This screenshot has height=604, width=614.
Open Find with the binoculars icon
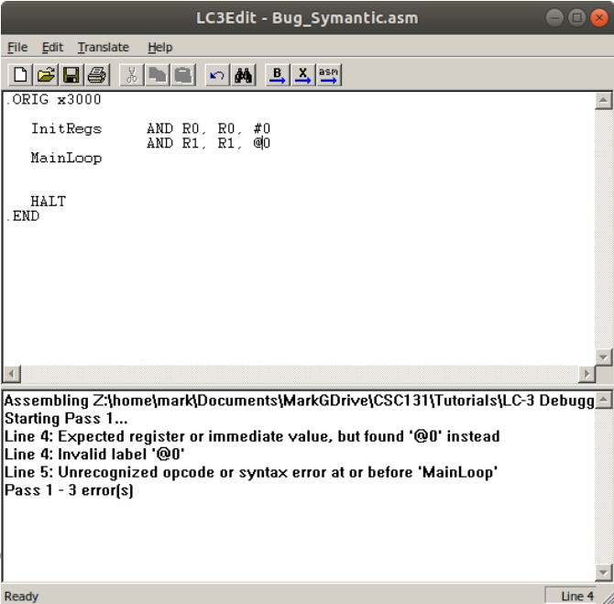point(243,74)
